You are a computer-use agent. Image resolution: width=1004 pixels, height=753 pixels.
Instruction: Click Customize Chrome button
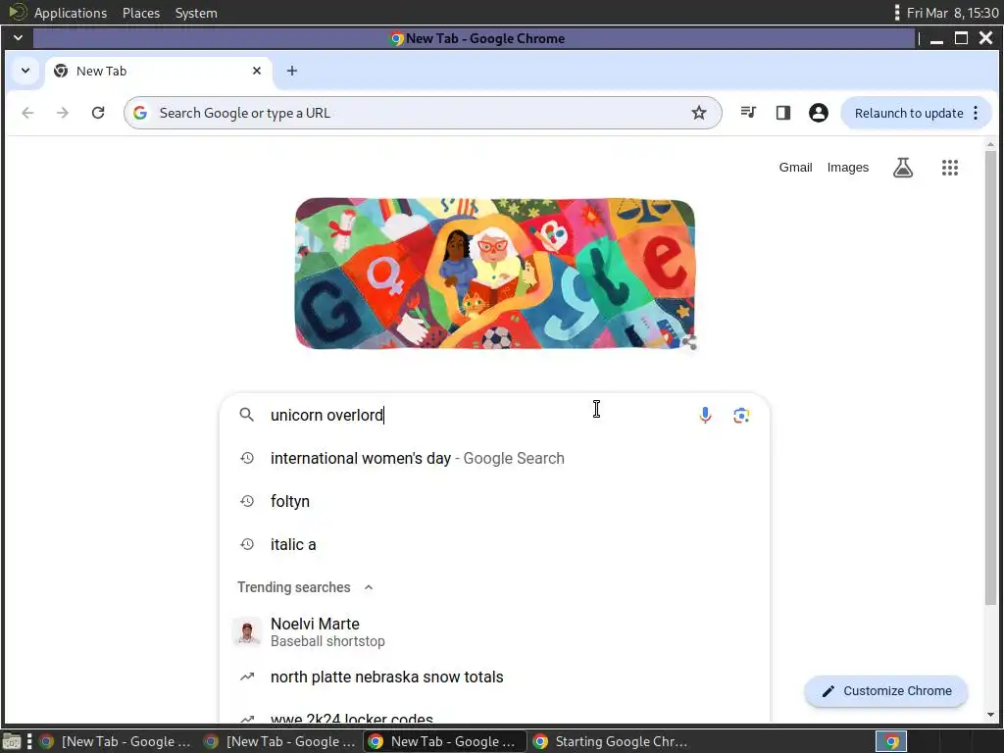coord(885,691)
